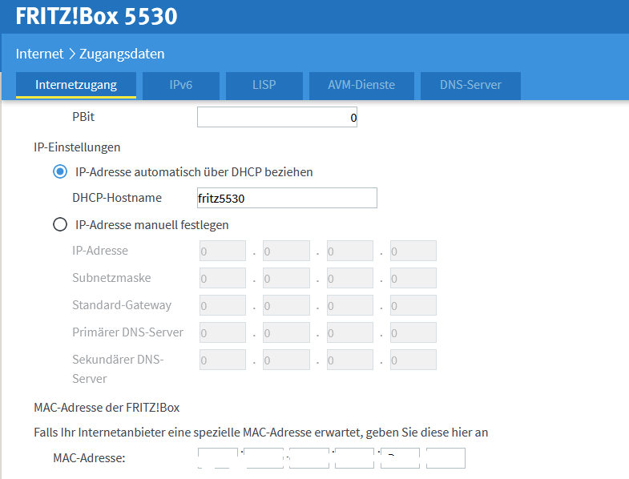The image size is (629, 479).
Task: Click fourth octet of Standard-Gateway
Action: coord(413,305)
